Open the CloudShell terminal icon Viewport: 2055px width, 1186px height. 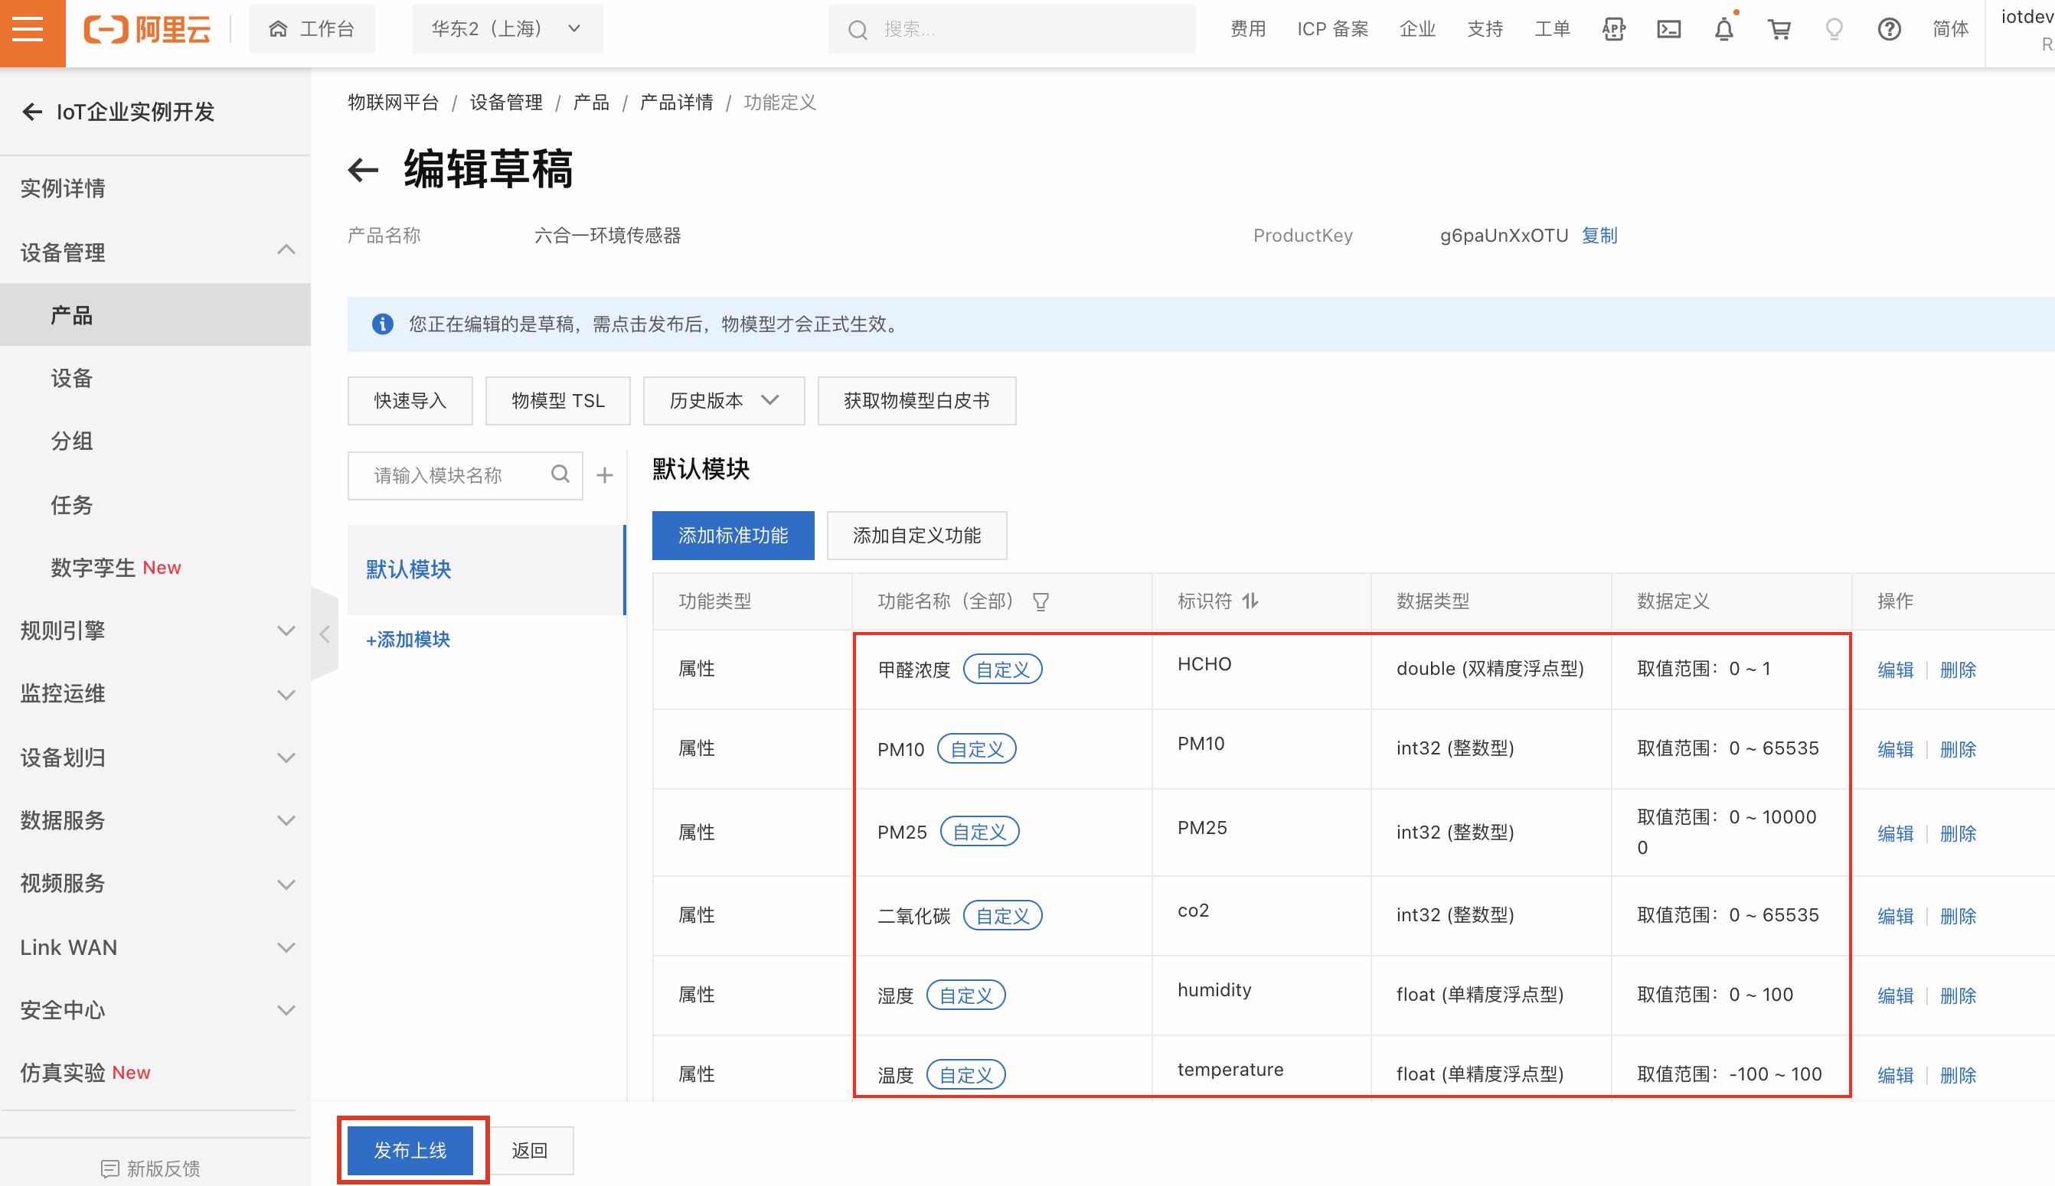pos(1669,29)
